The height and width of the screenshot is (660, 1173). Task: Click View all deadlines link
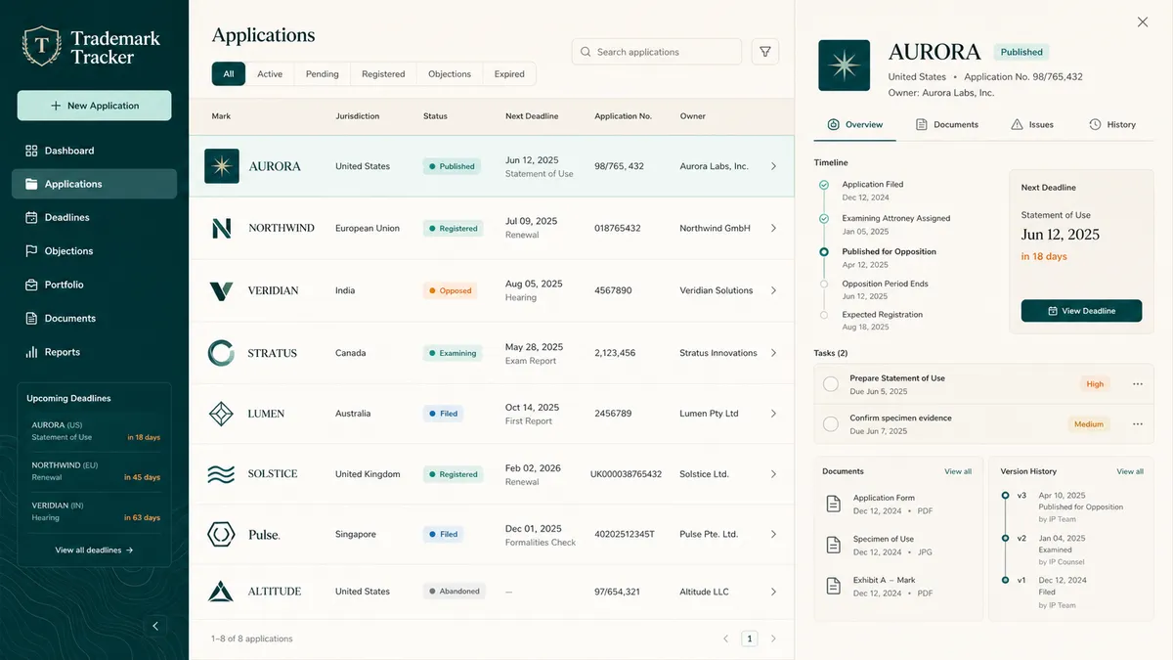[94, 550]
